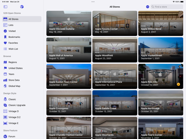Viewport: 186px width, 139px height.
Task: Open the Years calendar icon
Action: [x=5, y=74]
